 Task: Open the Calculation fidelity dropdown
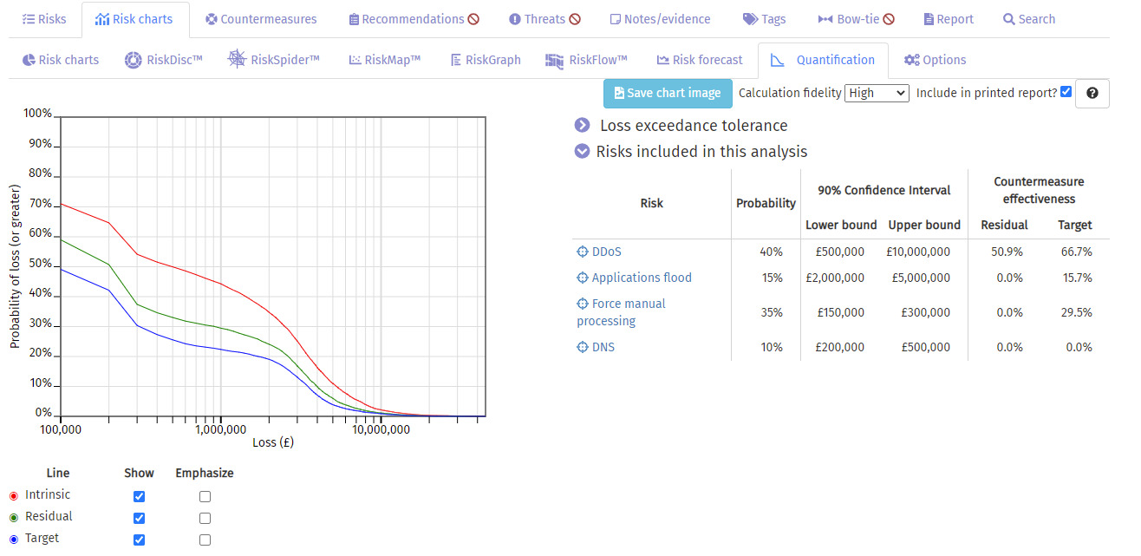(x=876, y=93)
